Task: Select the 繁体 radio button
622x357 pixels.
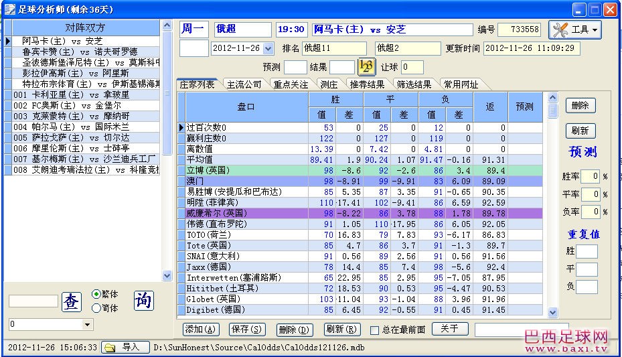Action: point(96,294)
